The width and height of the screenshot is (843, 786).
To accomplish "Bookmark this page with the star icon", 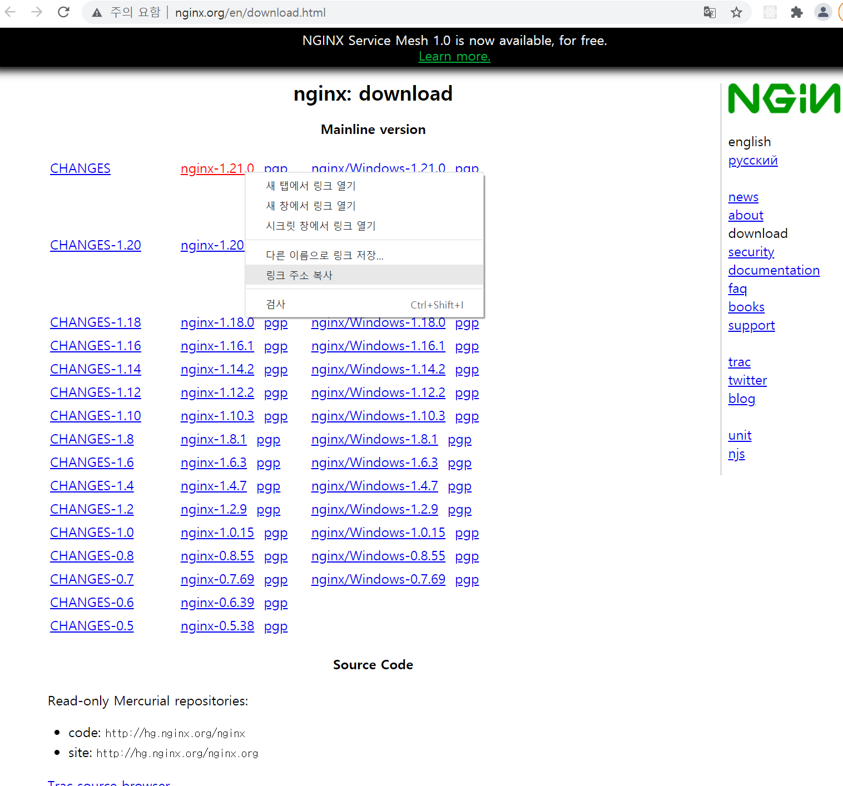I will click(x=736, y=12).
